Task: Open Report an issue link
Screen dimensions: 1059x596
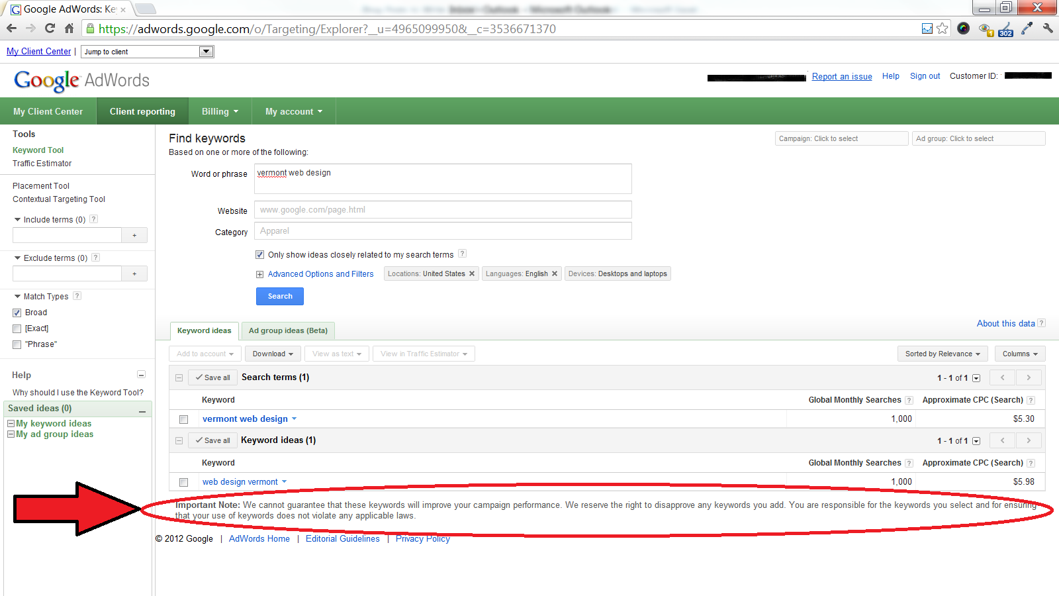Action: 842,76
